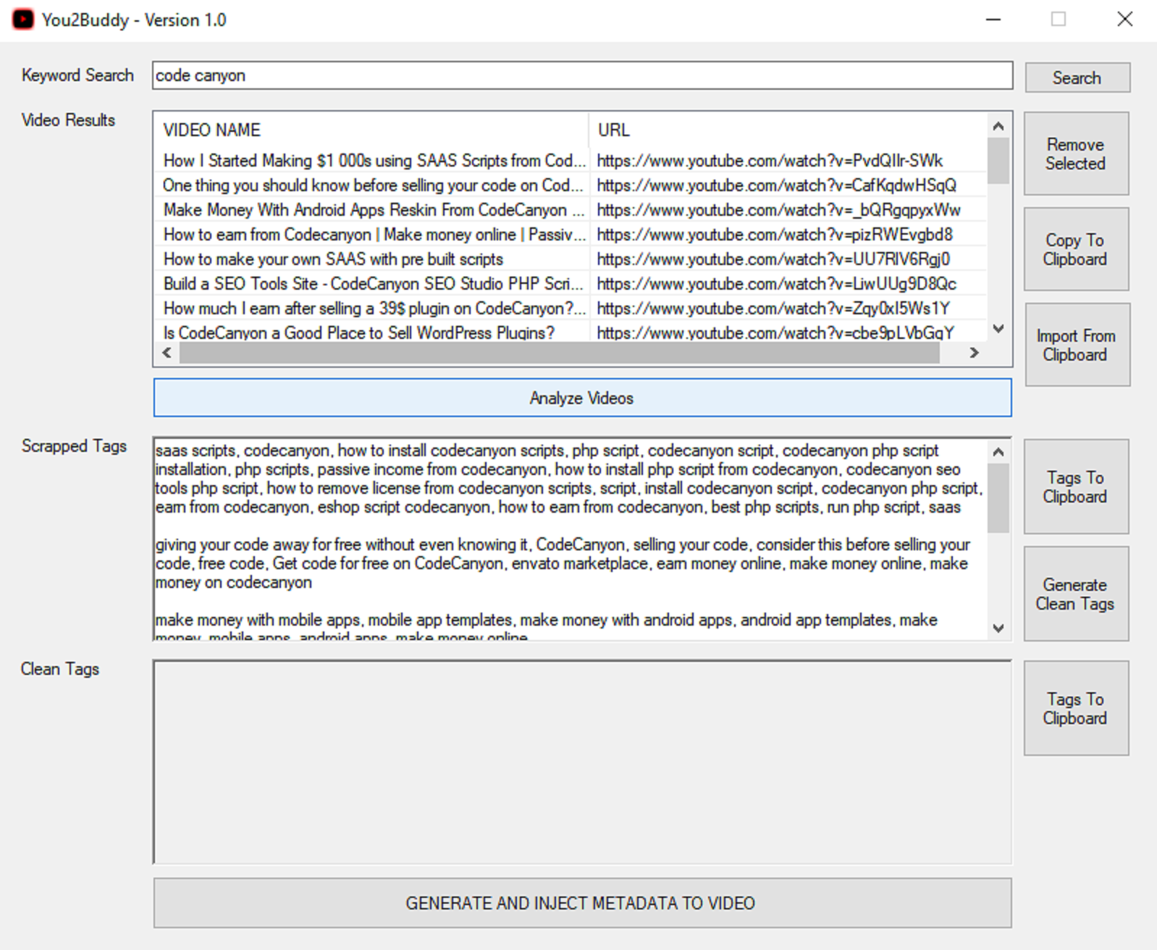Start analysis with Analyze Videos button
This screenshot has height=950, width=1157.
[582, 398]
